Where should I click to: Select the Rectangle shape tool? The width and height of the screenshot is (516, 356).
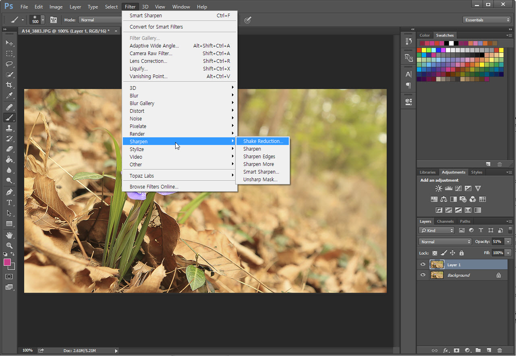(x=9, y=224)
